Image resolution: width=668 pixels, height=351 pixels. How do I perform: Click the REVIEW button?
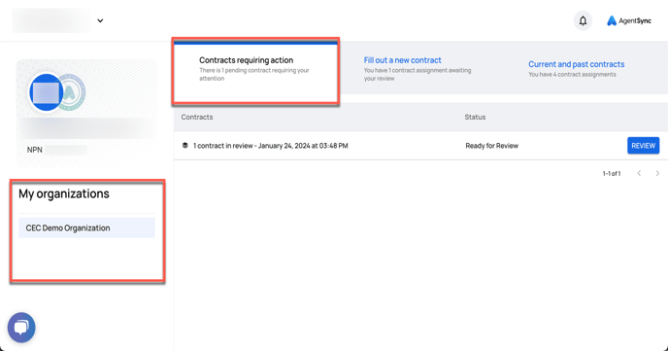point(644,146)
